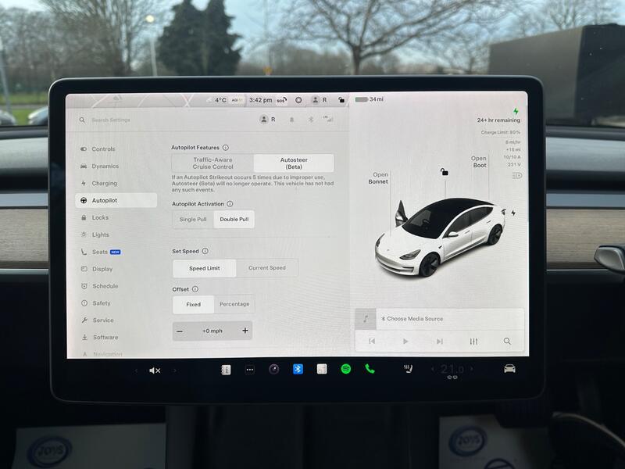Choose Percentage offset mode
The width and height of the screenshot is (625, 469).
point(234,304)
